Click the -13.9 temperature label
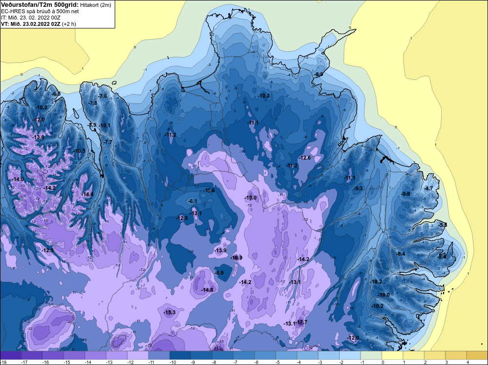The width and height of the screenshot is (488, 365). point(221,250)
